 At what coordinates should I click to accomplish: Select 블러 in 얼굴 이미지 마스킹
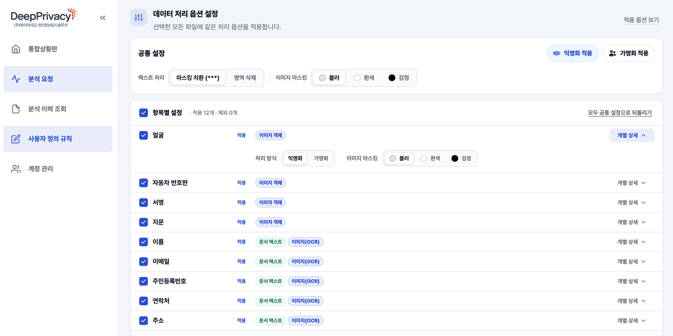pos(399,159)
